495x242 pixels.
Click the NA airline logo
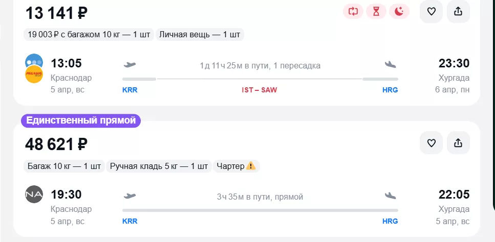34,195
